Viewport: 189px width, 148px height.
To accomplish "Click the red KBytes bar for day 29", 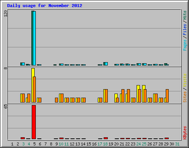I will (x=166, y=138).
